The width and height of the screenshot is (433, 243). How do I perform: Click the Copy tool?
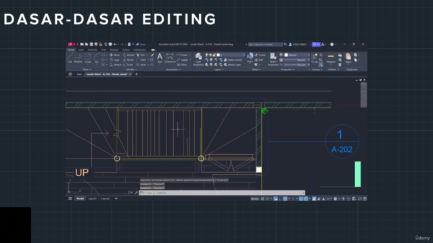[114, 60]
